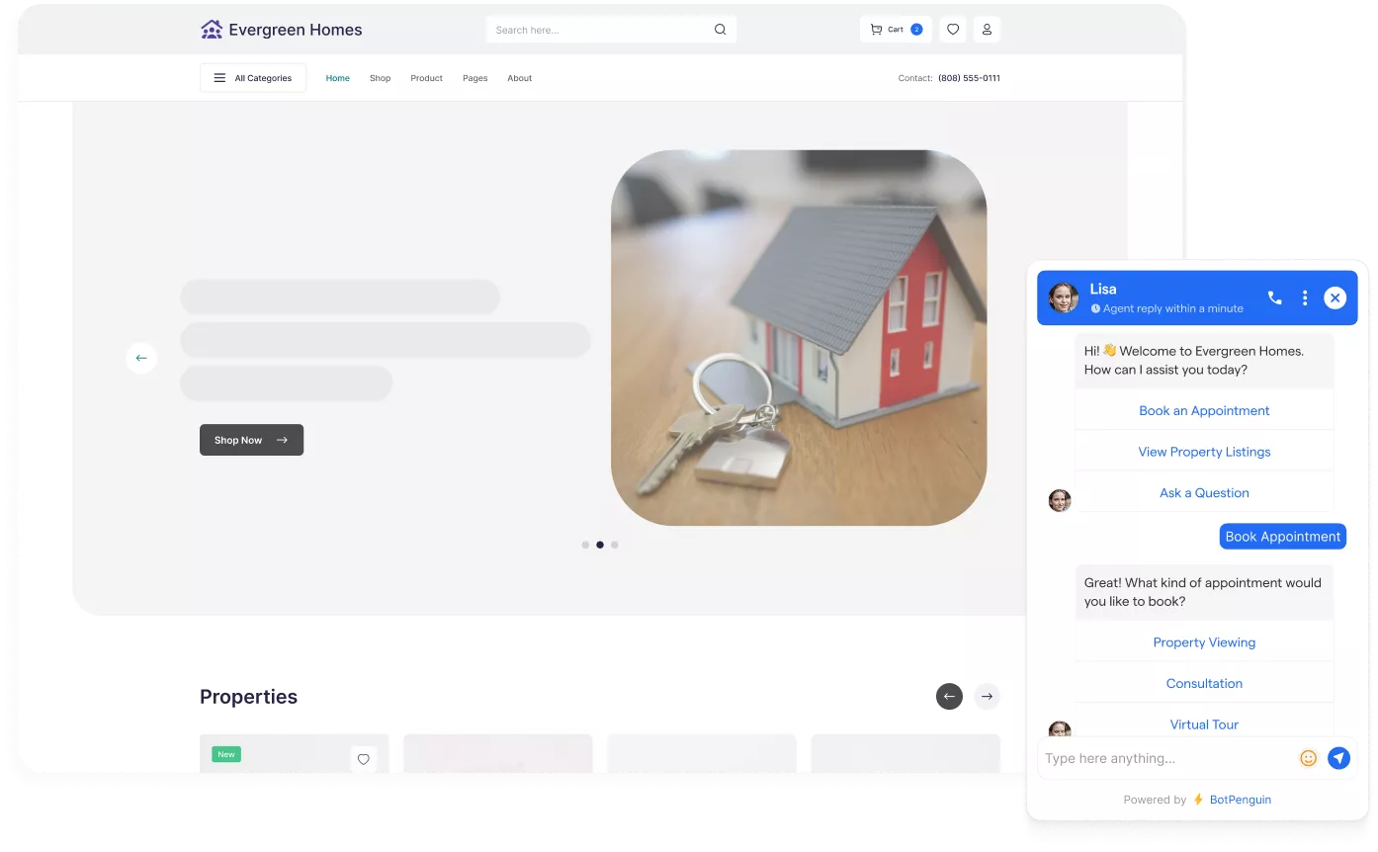Click the Book Appointment bubble

1282,536
